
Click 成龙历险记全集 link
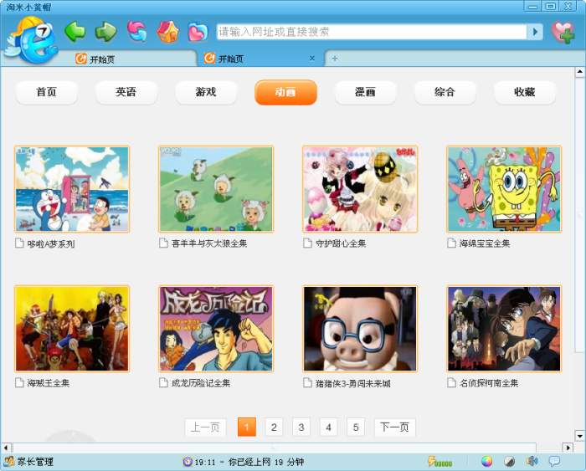[200, 383]
